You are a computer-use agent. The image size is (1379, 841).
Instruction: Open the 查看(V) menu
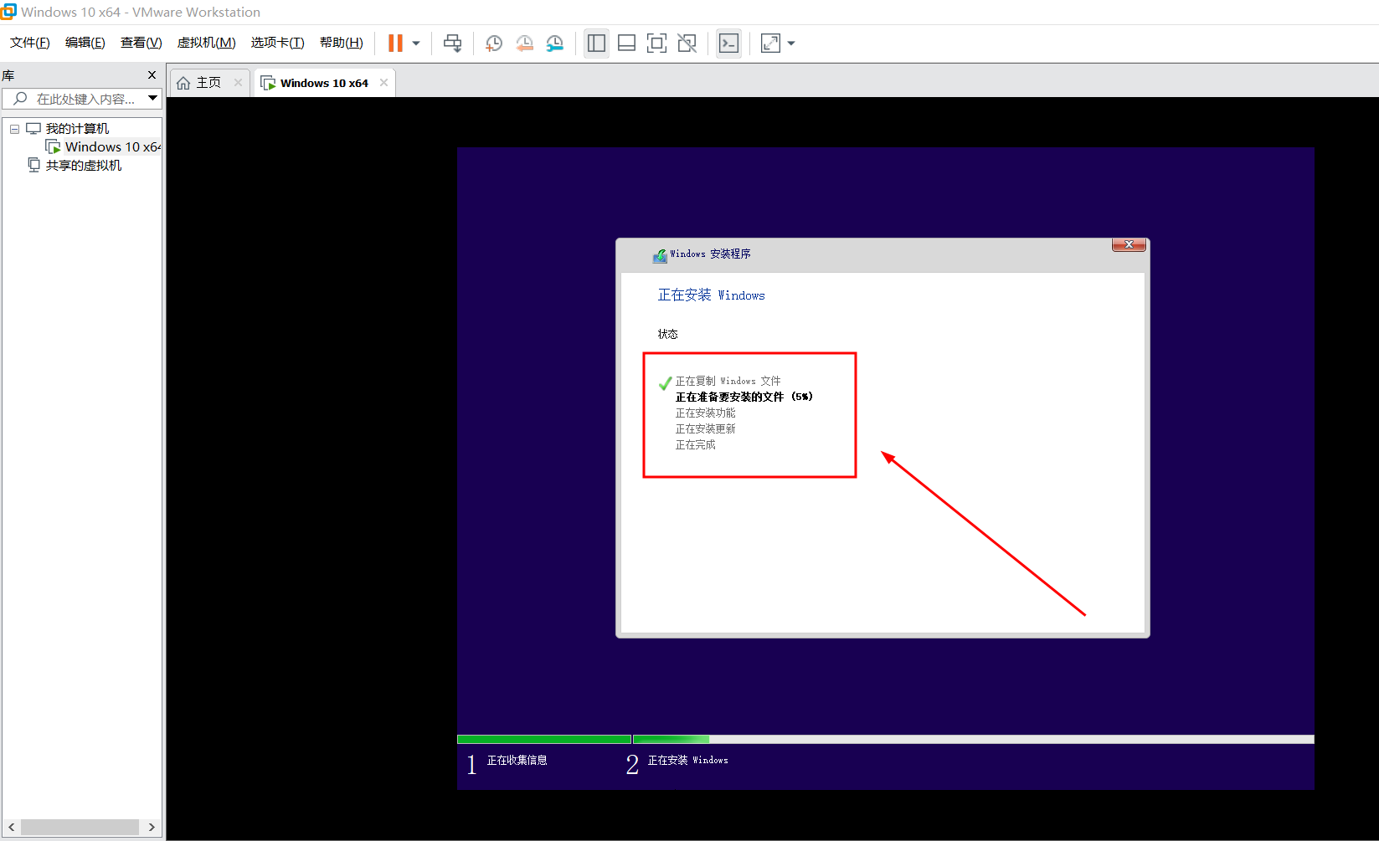[x=142, y=43]
